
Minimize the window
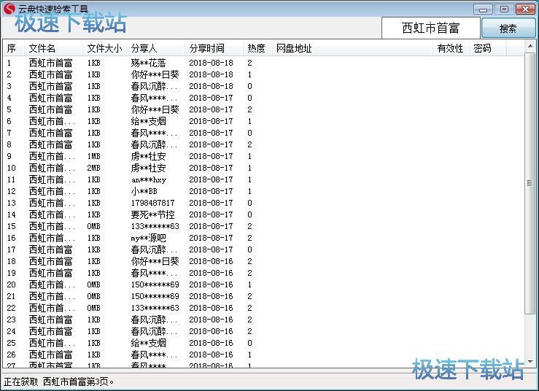pyautogui.click(x=483, y=9)
